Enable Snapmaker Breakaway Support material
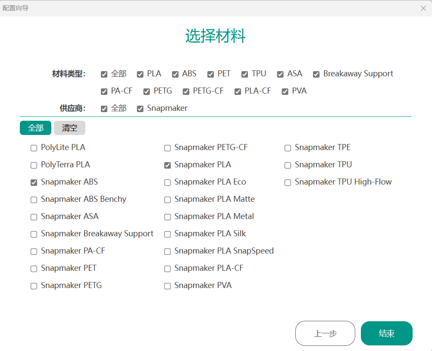 coord(34,234)
